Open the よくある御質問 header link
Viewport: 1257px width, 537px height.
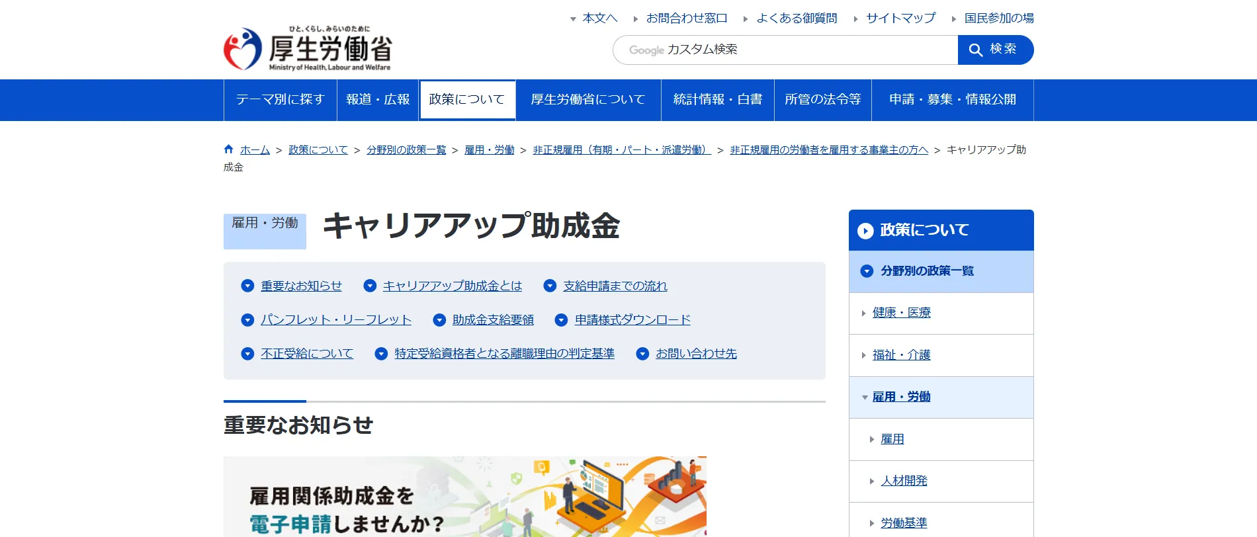797,19
